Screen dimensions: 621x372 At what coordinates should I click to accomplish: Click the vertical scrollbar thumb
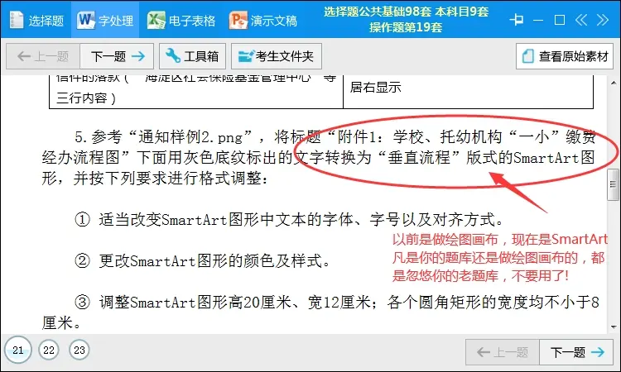pos(613,184)
